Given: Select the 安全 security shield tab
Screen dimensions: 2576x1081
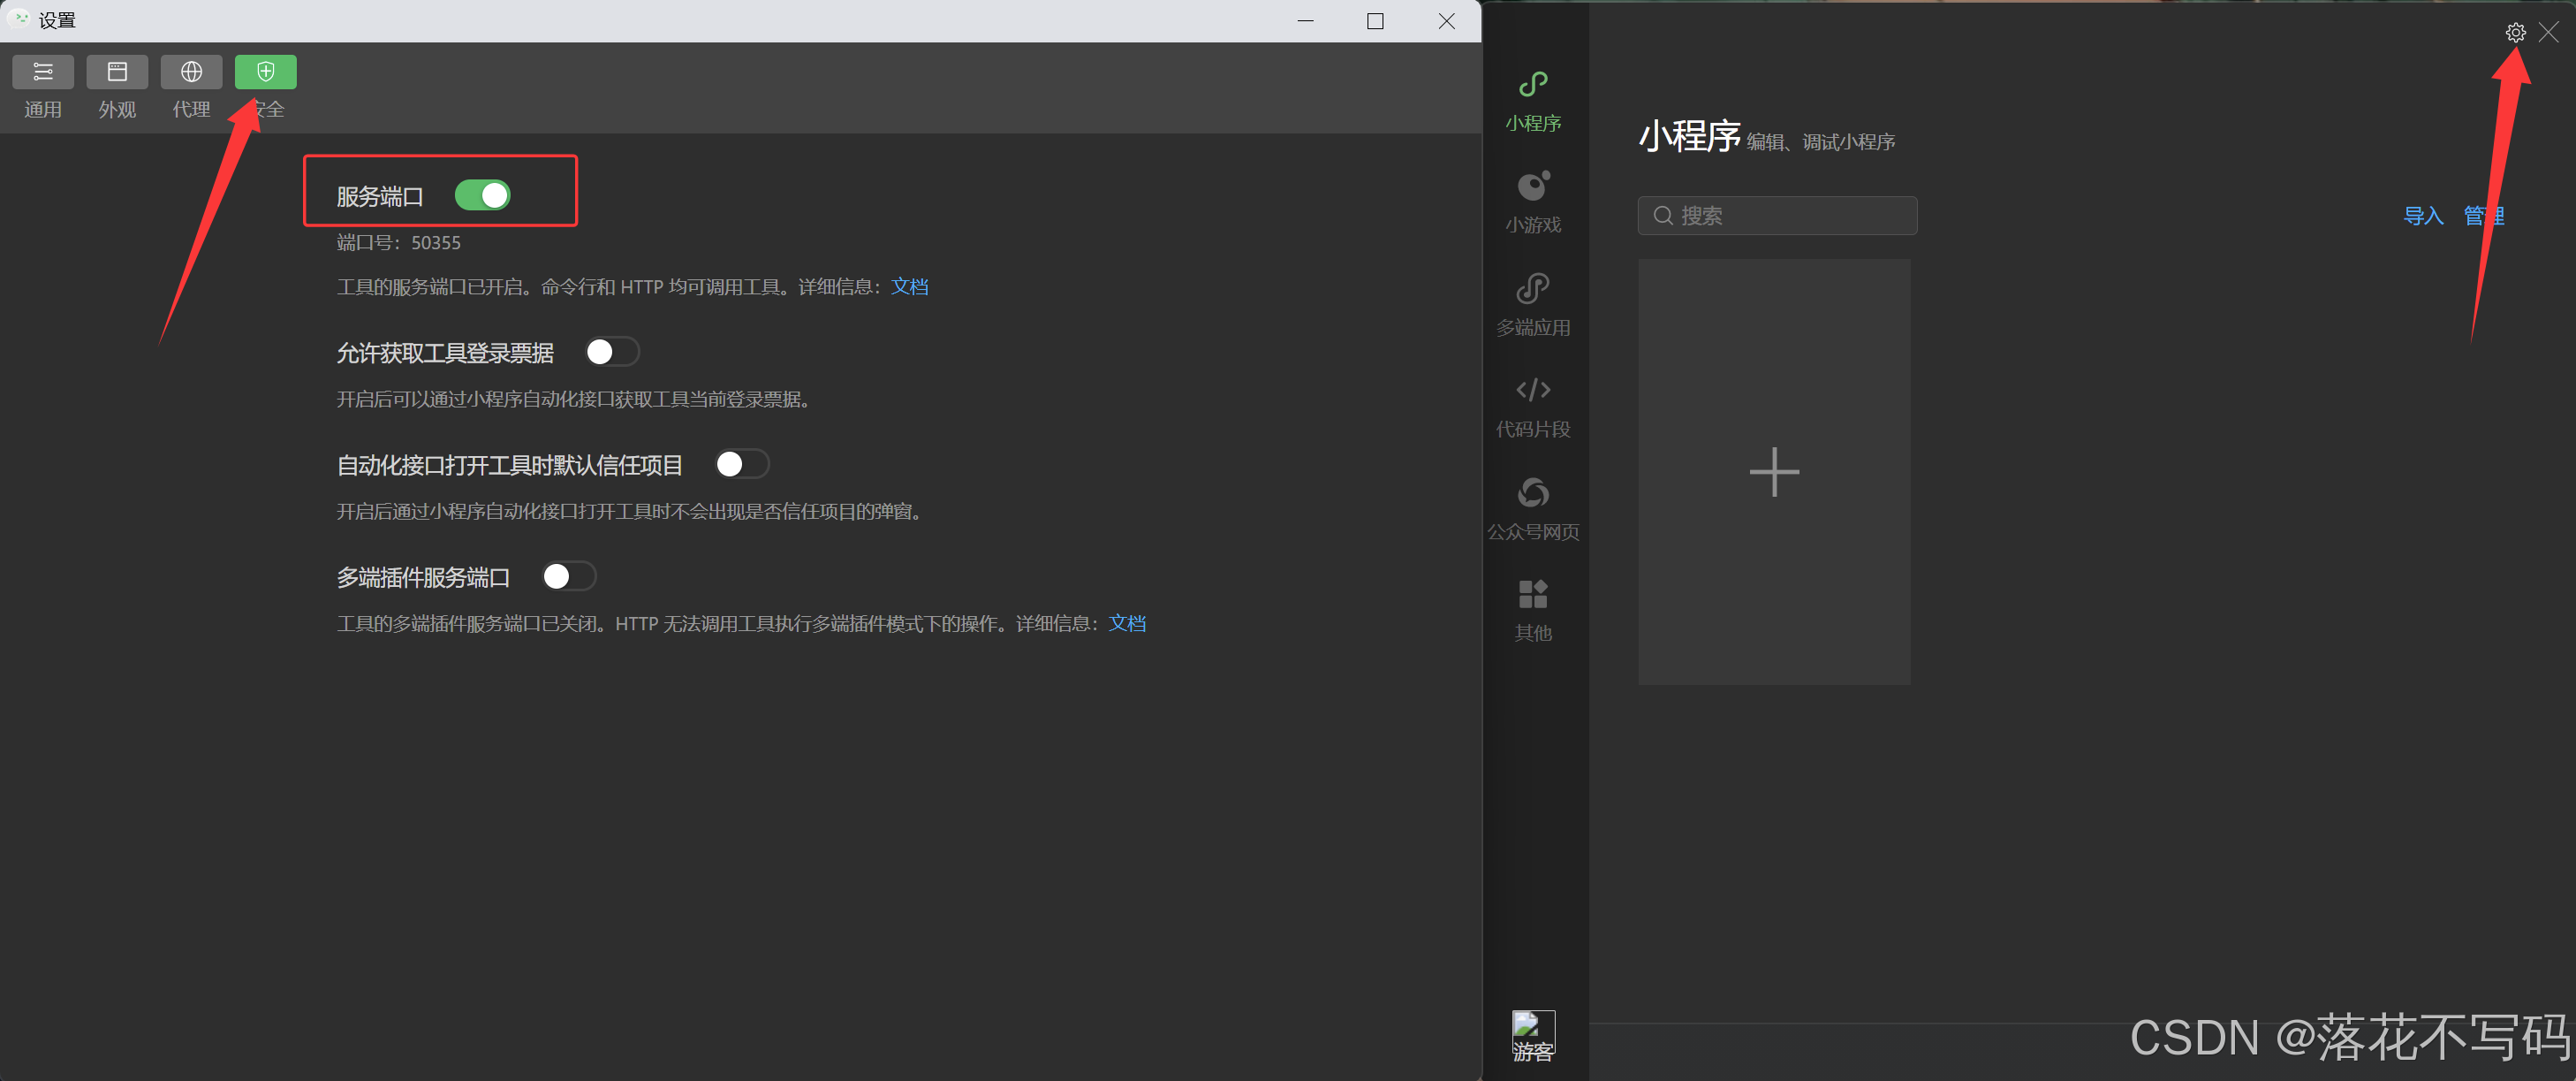Looking at the screenshot, I should (265, 73).
